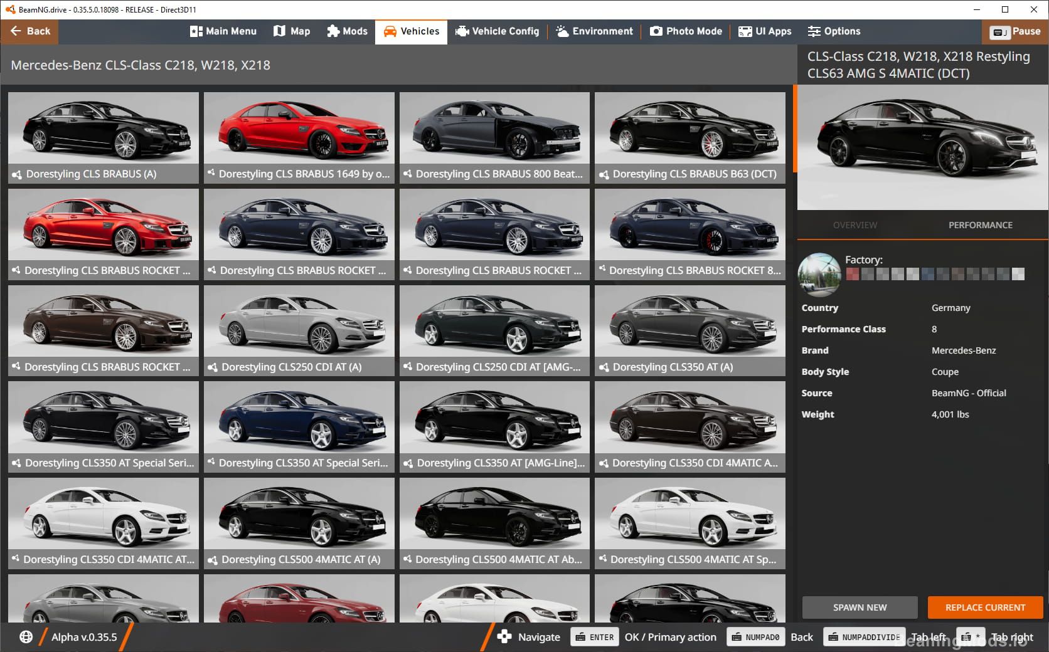Click the Map icon in the top bar
The width and height of the screenshot is (1049, 652).
280,31
